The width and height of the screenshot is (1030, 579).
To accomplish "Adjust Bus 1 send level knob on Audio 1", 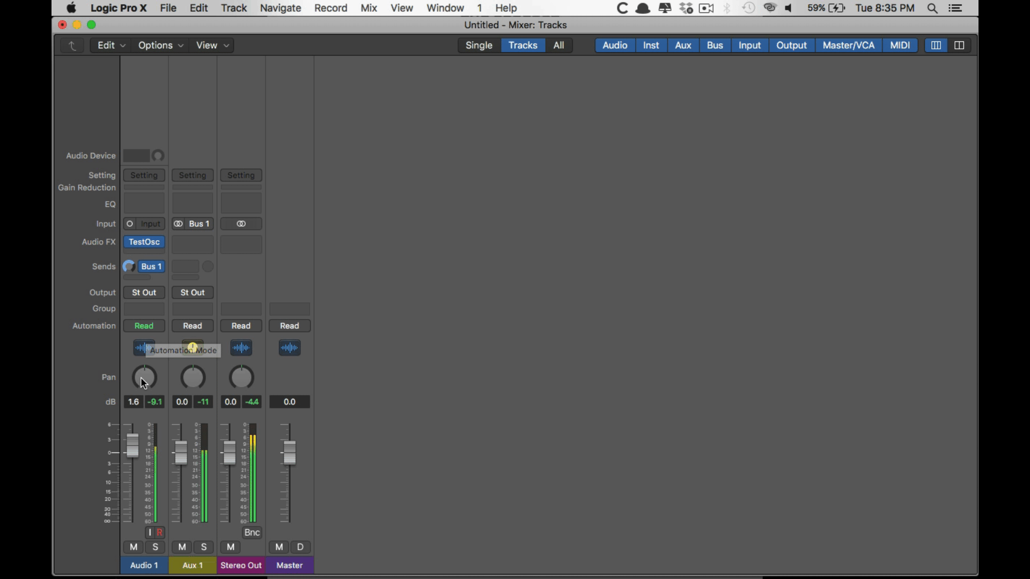I will click(x=129, y=266).
